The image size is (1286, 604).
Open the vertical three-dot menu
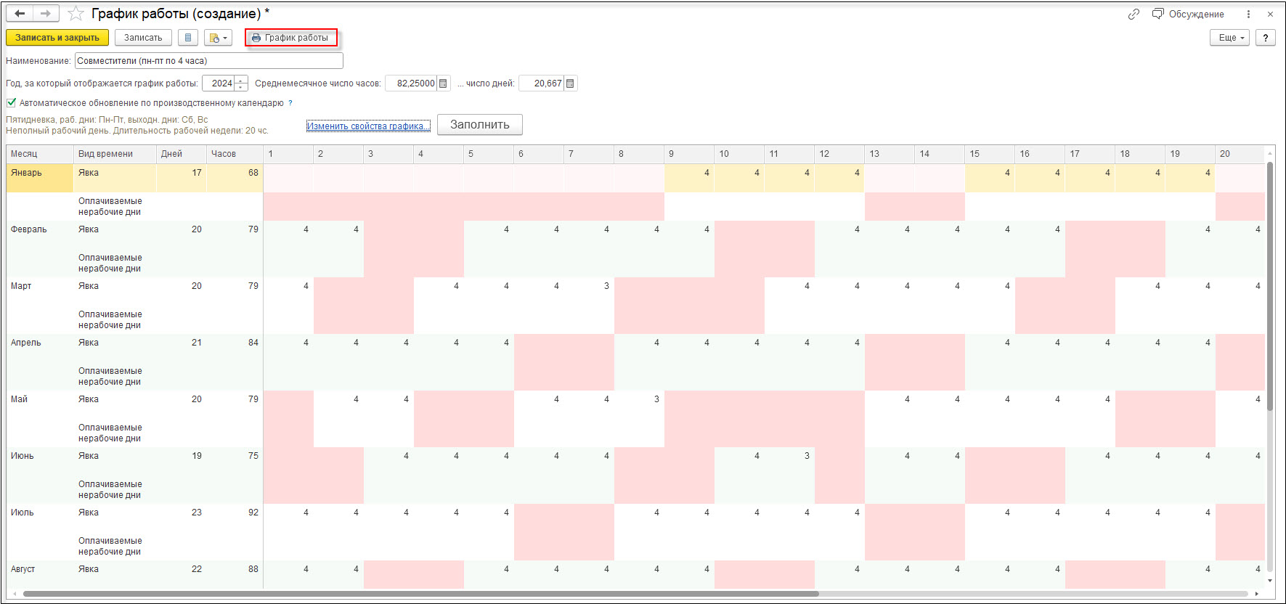coord(1248,14)
